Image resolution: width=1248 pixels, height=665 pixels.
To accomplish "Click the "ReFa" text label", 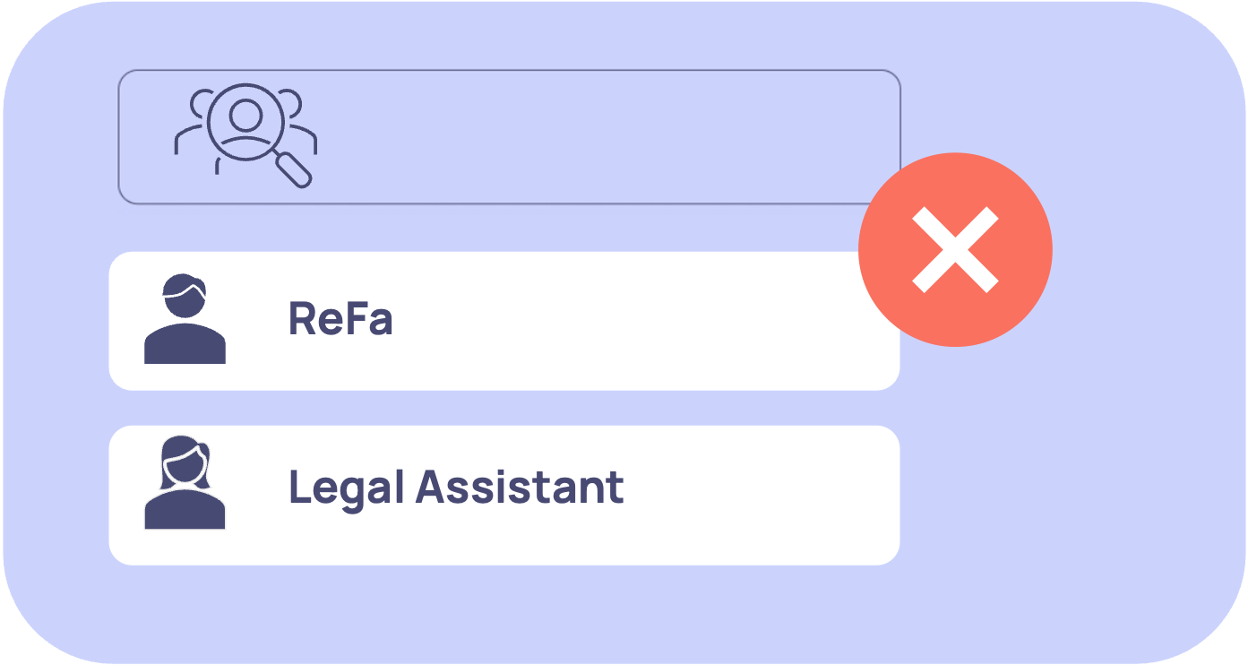I will [x=340, y=319].
